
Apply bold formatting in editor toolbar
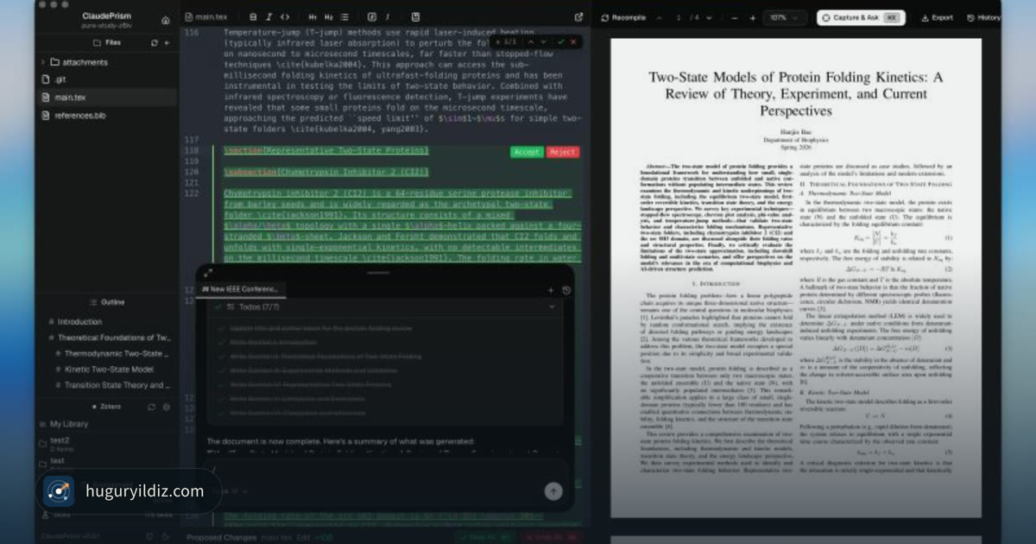[x=253, y=16]
